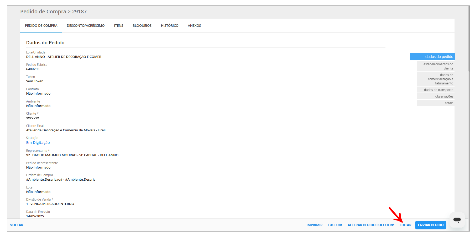Jump to the dados de transporte section
Screen dimensions: 475x237
436,90
